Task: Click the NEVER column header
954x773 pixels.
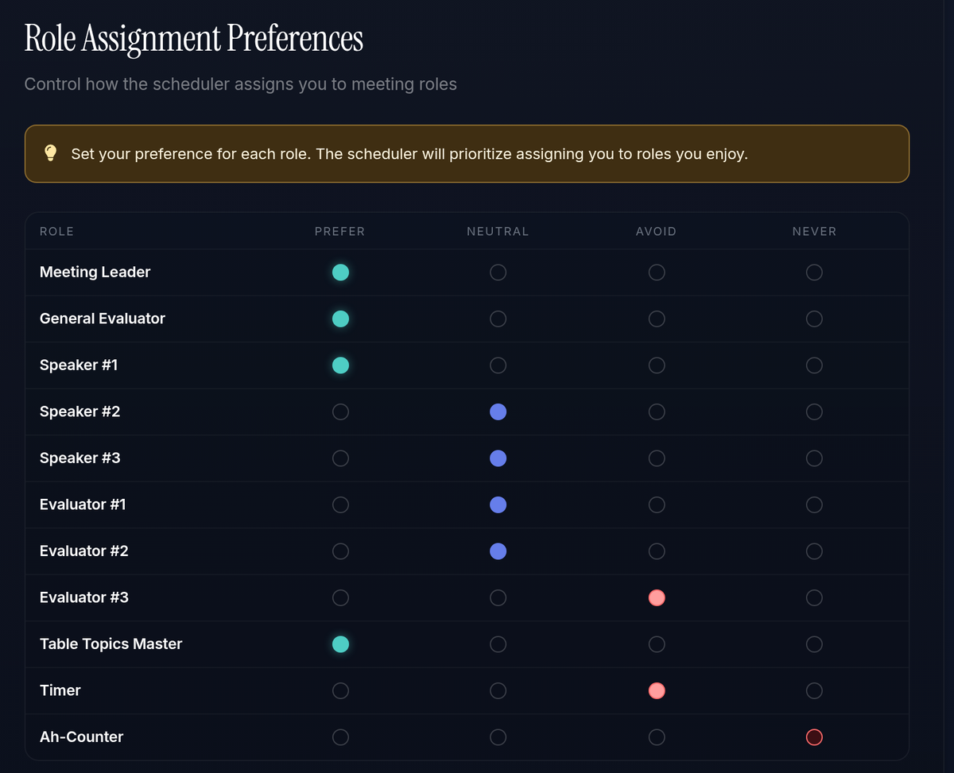Action: (814, 231)
